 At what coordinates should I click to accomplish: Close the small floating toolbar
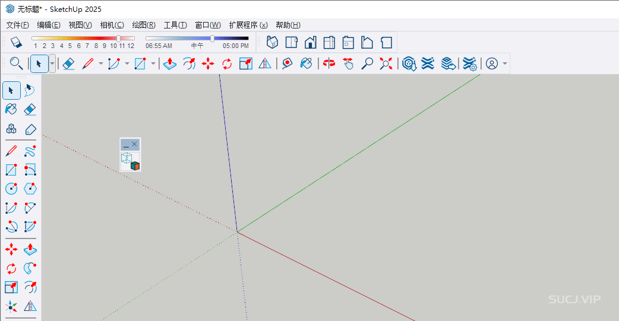(x=135, y=144)
